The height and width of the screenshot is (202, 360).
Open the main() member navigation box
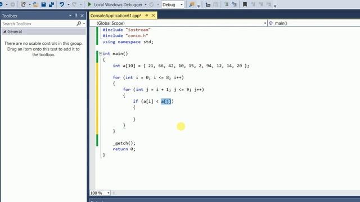(314, 23)
